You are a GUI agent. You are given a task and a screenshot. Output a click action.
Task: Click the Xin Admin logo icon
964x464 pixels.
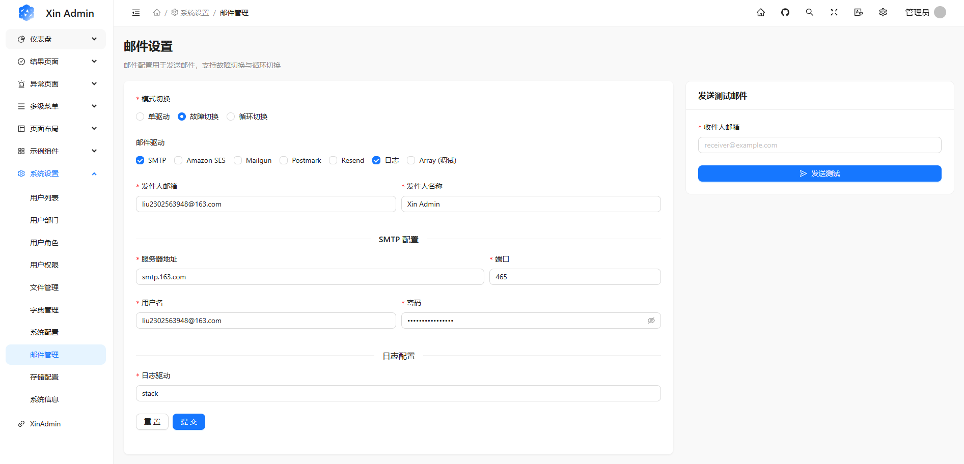coord(26,12)
